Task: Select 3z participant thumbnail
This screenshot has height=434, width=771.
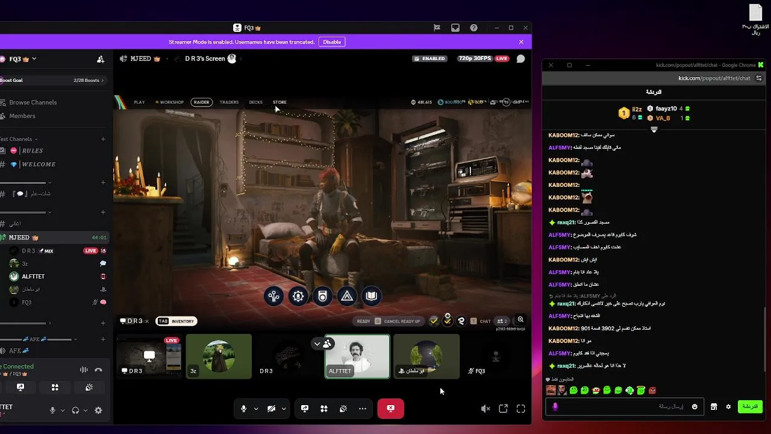Action: click(219, 356)
